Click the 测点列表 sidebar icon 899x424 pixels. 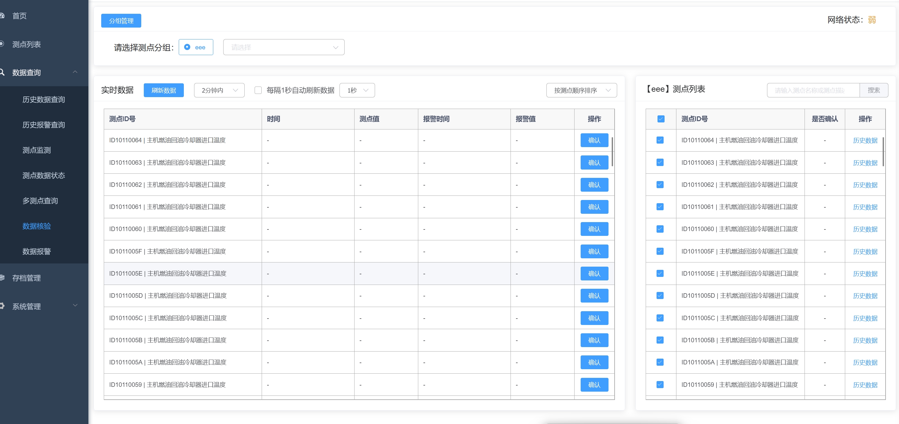coord(2,44)
